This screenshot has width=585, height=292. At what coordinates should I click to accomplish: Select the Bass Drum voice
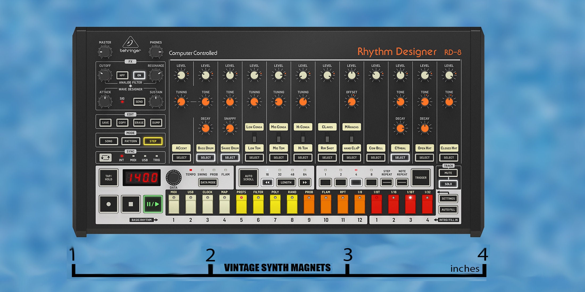point(206,158)
